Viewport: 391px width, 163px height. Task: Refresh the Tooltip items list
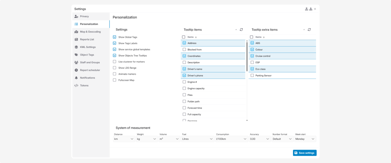pyautogui.click(x=241, y=30)
